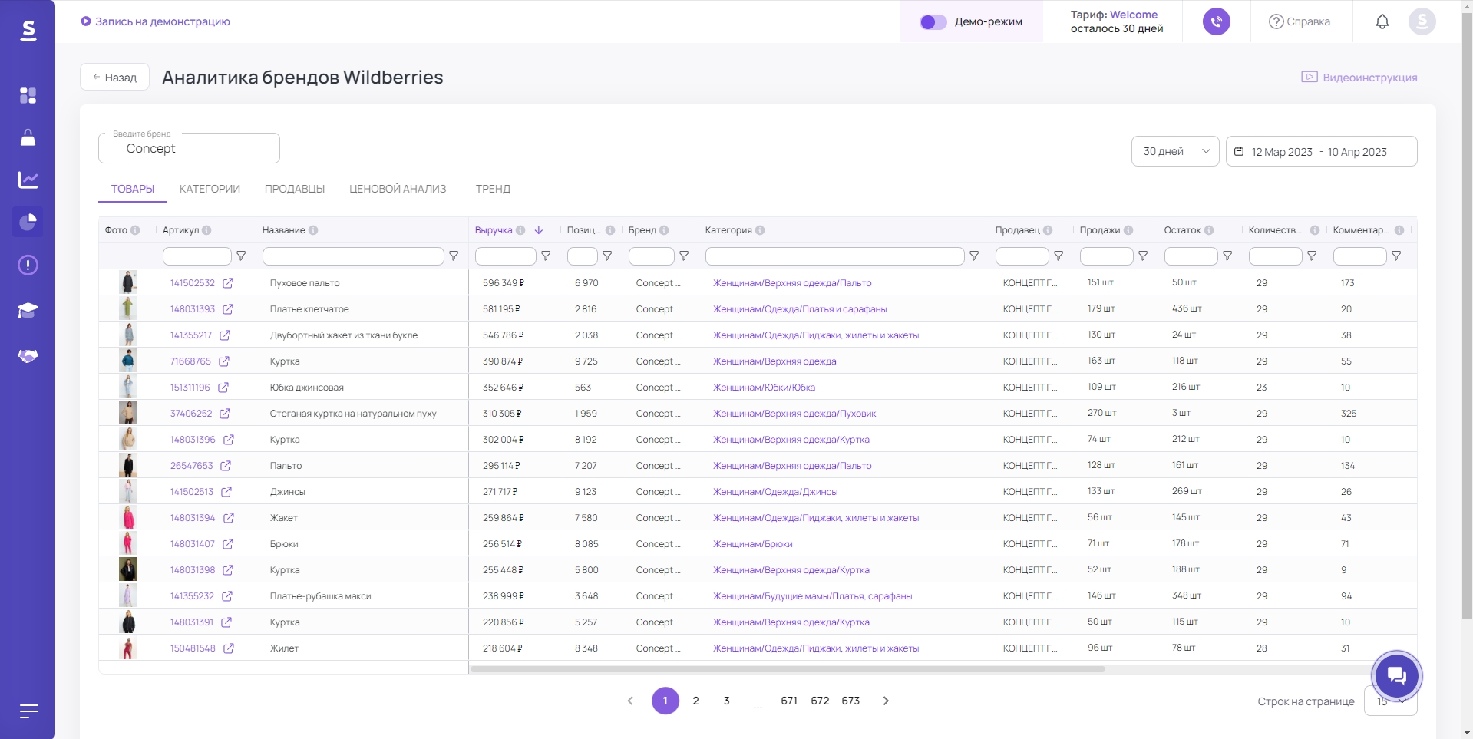Screen dimensions: 1473x739
Task: Click the sort arrow on Выручка column
Action: pyautogui.click(x=539, y=230)
